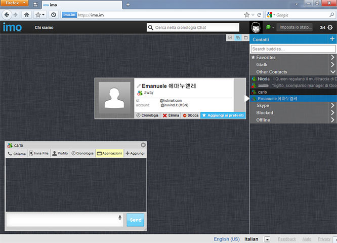This screenshot has height=243, width=337.
Task: Click Aggiungi ai preferiti
Action: pyautogui.click(x=223, y=115)
